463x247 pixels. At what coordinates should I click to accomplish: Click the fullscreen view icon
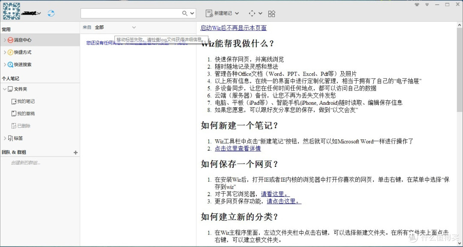(x=252, y=13)
